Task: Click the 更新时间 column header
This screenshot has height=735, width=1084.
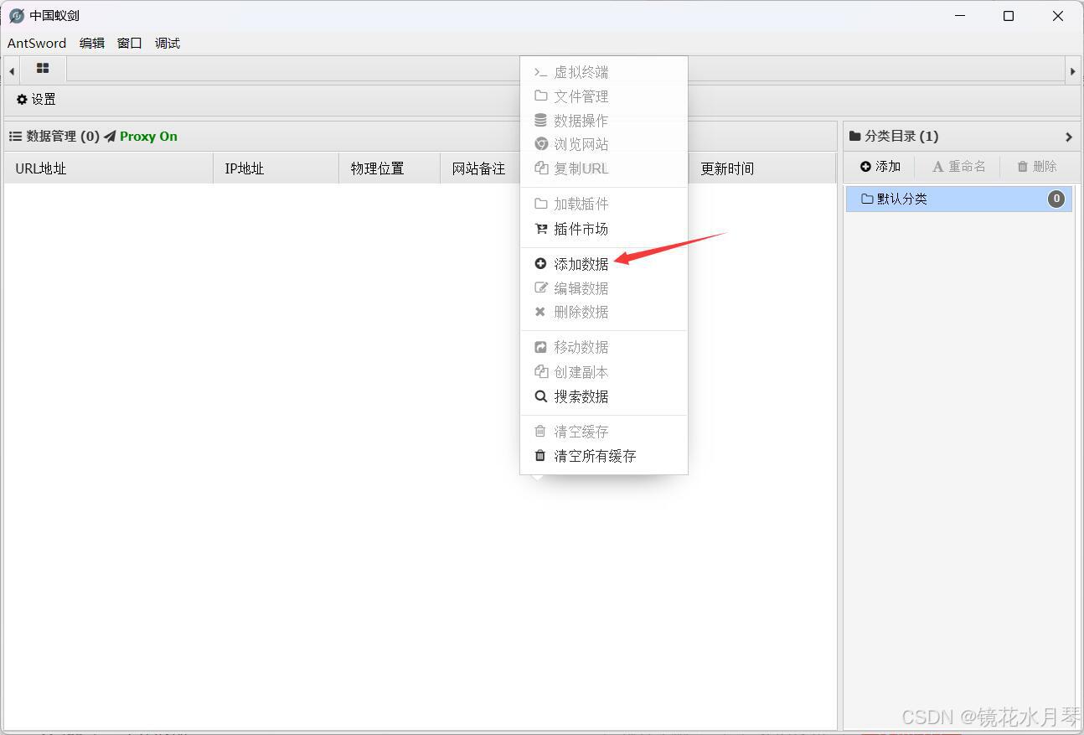Action: point(762,168)
